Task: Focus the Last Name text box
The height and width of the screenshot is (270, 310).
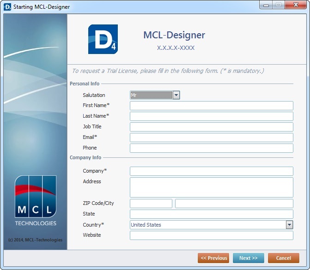Action: pos(211,116)
